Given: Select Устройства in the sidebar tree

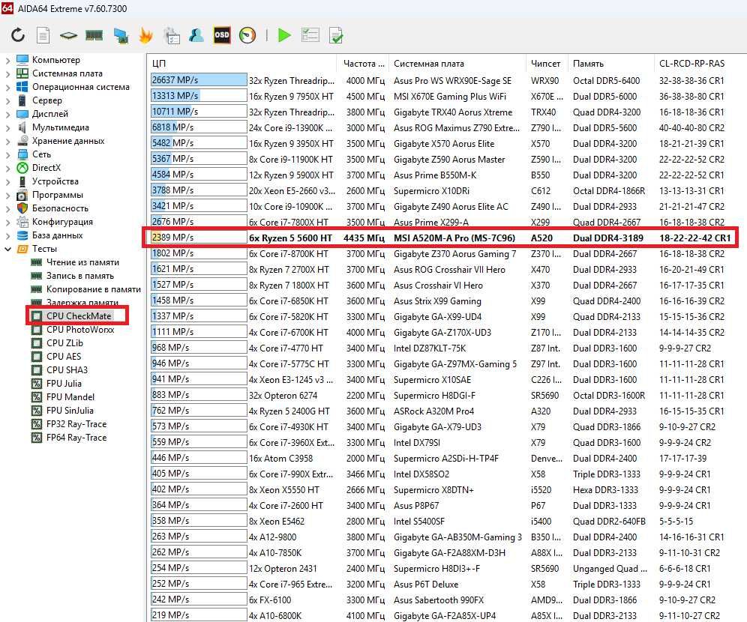Looking at the screenshot, I should pyautogui.click(x=55, y=181).
